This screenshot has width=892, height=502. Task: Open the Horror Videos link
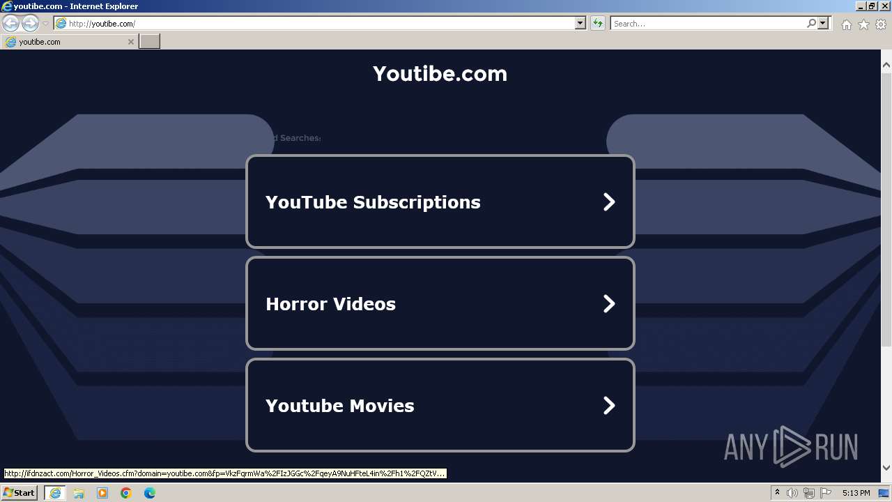[440, 303]
